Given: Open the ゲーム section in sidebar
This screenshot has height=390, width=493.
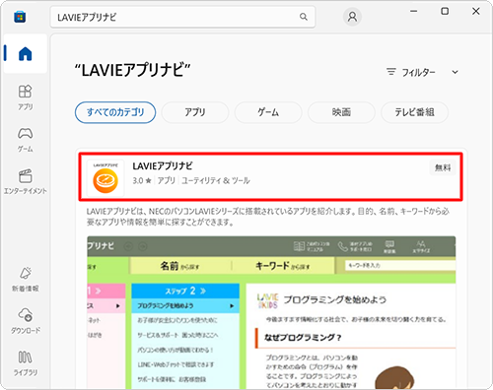Looking at the screenshot, I should tap(26, 140).
